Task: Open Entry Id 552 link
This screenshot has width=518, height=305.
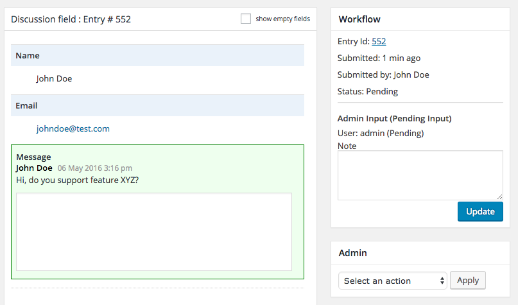Action: [x=379, y=41]
